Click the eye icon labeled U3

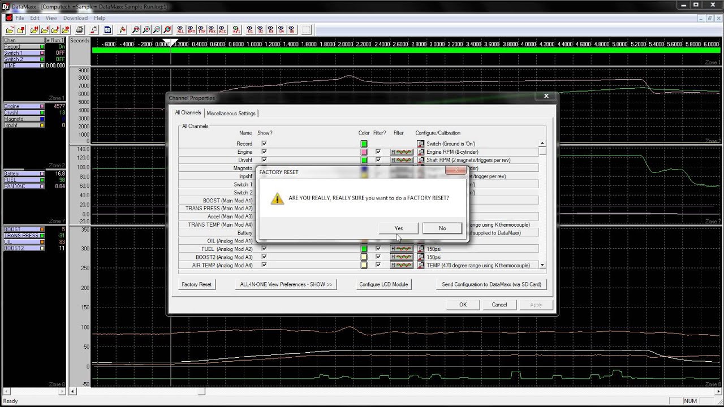(x=271, y=29)
